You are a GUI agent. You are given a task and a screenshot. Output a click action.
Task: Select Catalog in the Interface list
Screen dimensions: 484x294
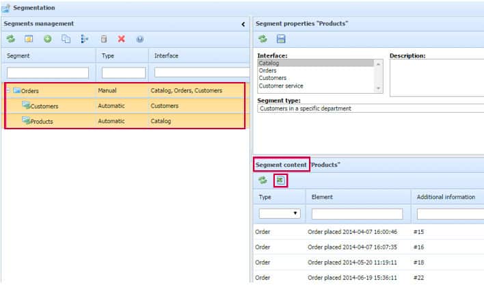pyautogui.click(x=315, y=63)
